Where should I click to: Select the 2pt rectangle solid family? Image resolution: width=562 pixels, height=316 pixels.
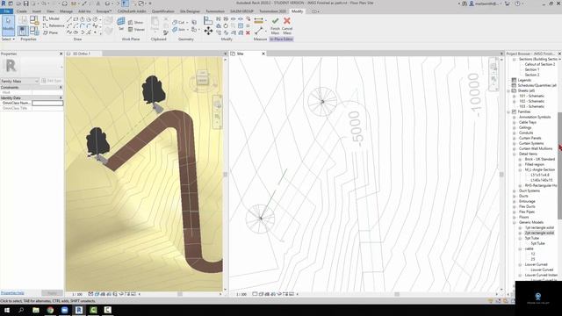click(539, 233)
